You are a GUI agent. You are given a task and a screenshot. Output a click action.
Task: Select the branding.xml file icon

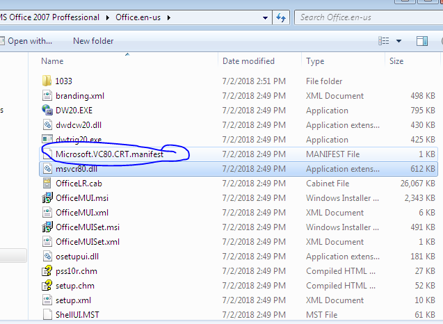point(47,96)
